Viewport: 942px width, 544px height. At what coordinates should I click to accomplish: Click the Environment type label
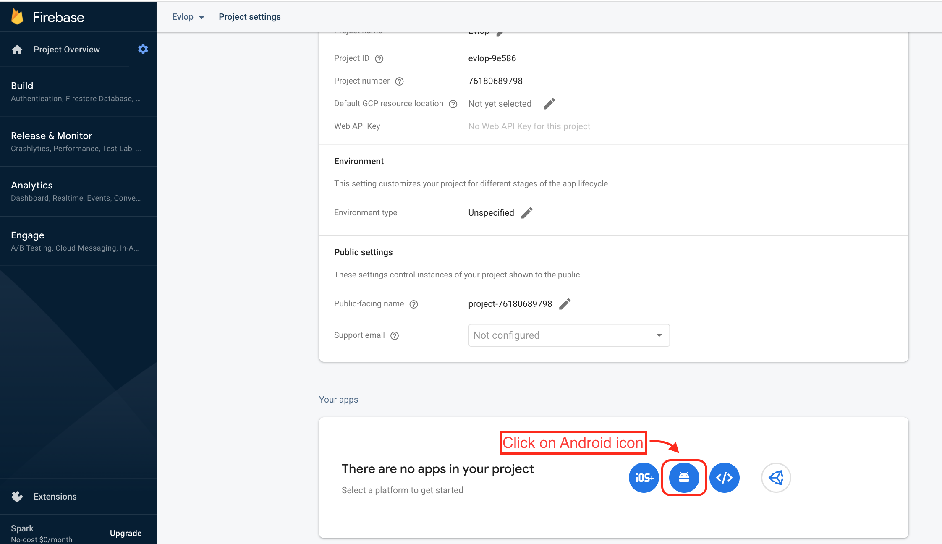click(x=366, y=213)
